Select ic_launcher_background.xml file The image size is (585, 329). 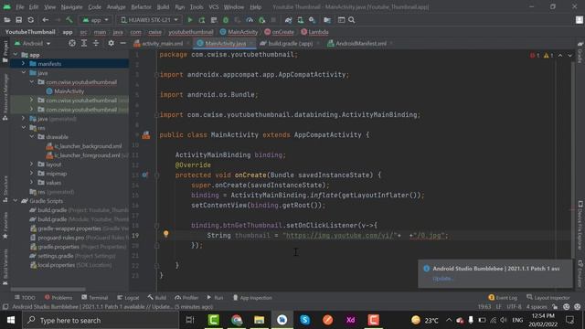pos(84,146)
